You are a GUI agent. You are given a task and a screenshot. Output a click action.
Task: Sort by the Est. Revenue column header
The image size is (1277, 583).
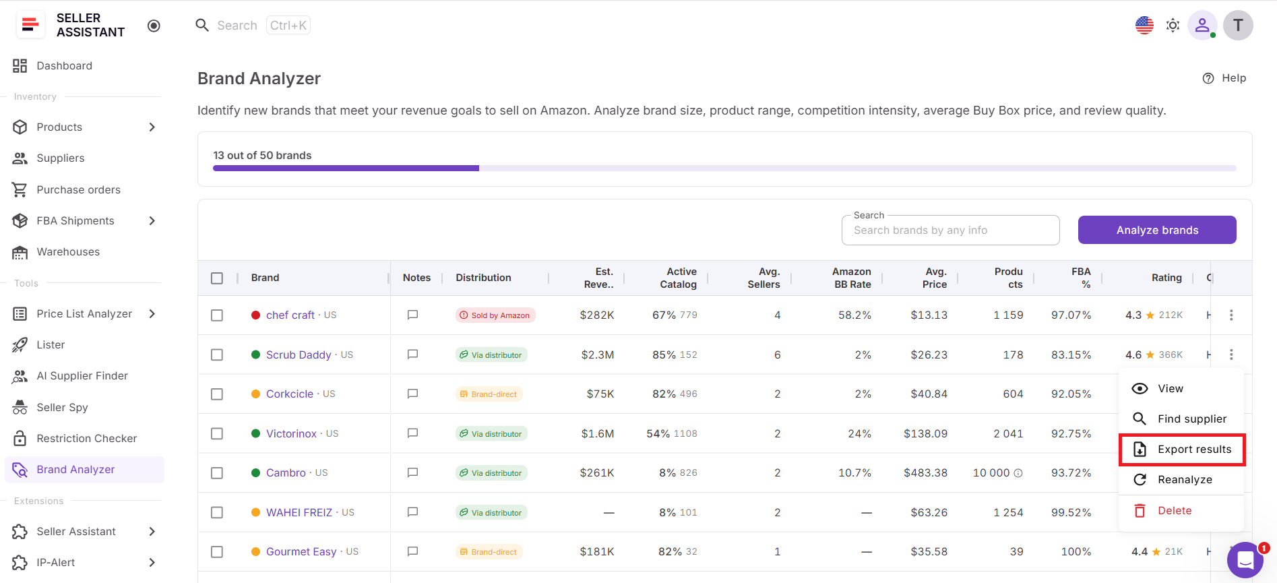point(598,278)
